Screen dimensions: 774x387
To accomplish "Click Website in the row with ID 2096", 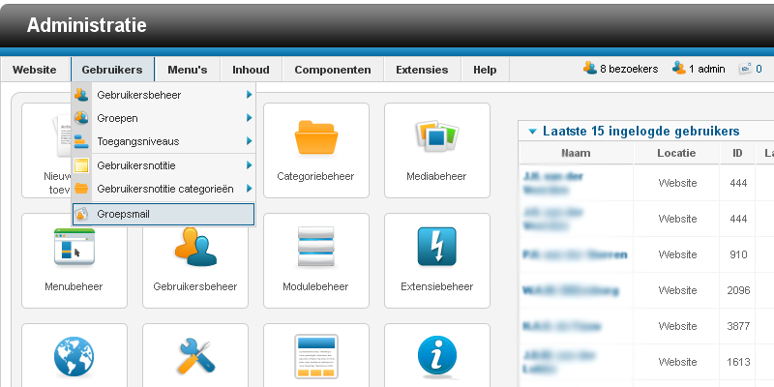I will [x=677, y=290].
